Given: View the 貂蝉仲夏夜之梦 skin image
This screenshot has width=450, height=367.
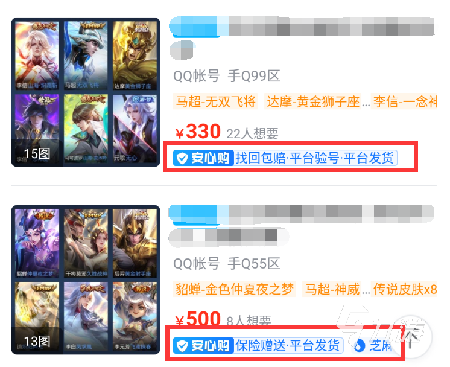Looking at the screenshot, I should click(x=37, y=243).
